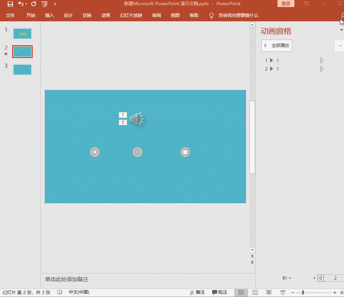The height and width of the screenshot is (297, 344).
Task: Open the 秒 time unit dropdown
Action: (287, 278)
